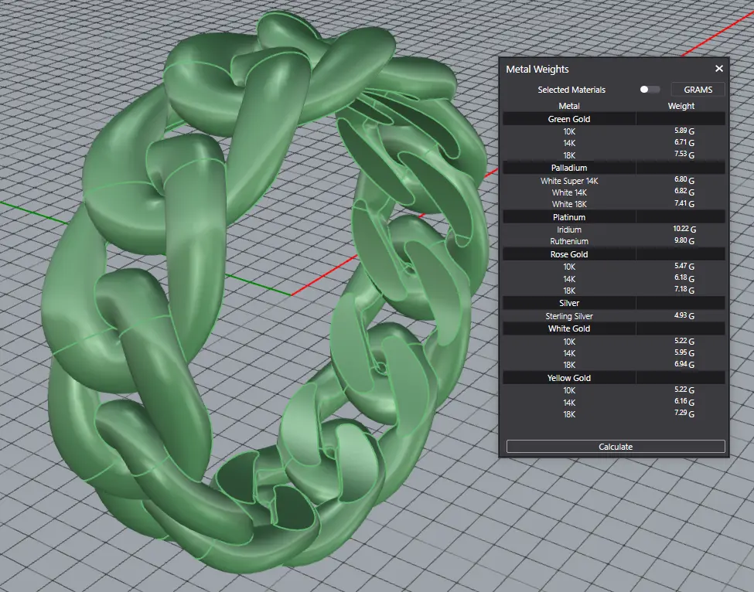Click the Metal Weights panel title
754x592 pixels.
point(537,69)
